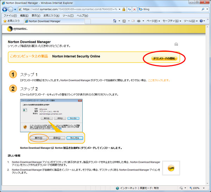Image resolution: width=211 pixels, height=192 pixels.
Task: Click the お気に入り favorites star button
Action: tap(11, 21)
